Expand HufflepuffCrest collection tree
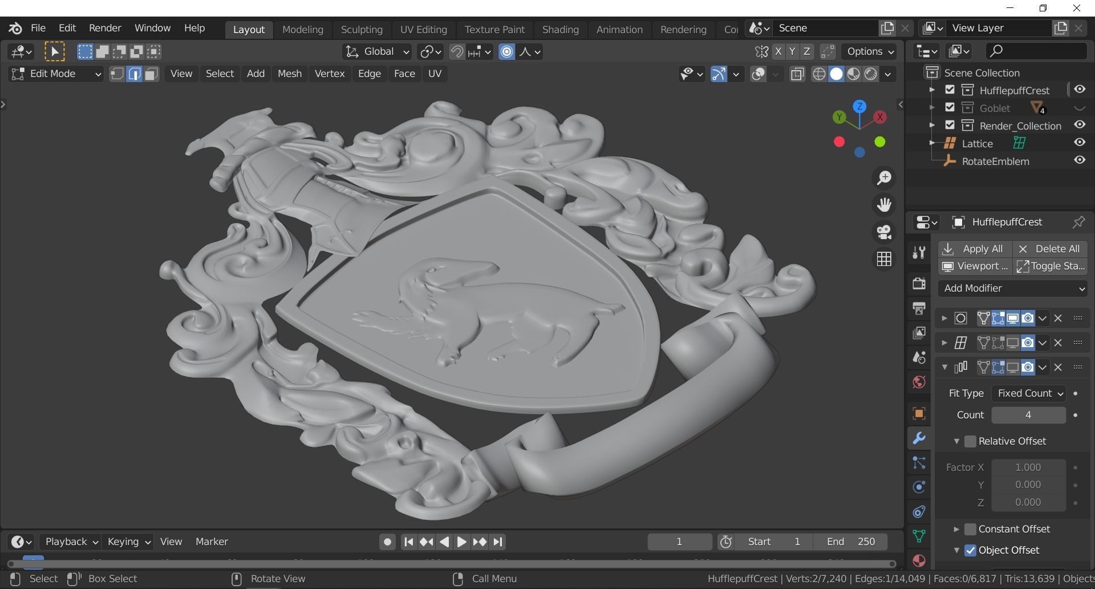1095x589 pixels. pyautogui.click(x=932, y=90)
